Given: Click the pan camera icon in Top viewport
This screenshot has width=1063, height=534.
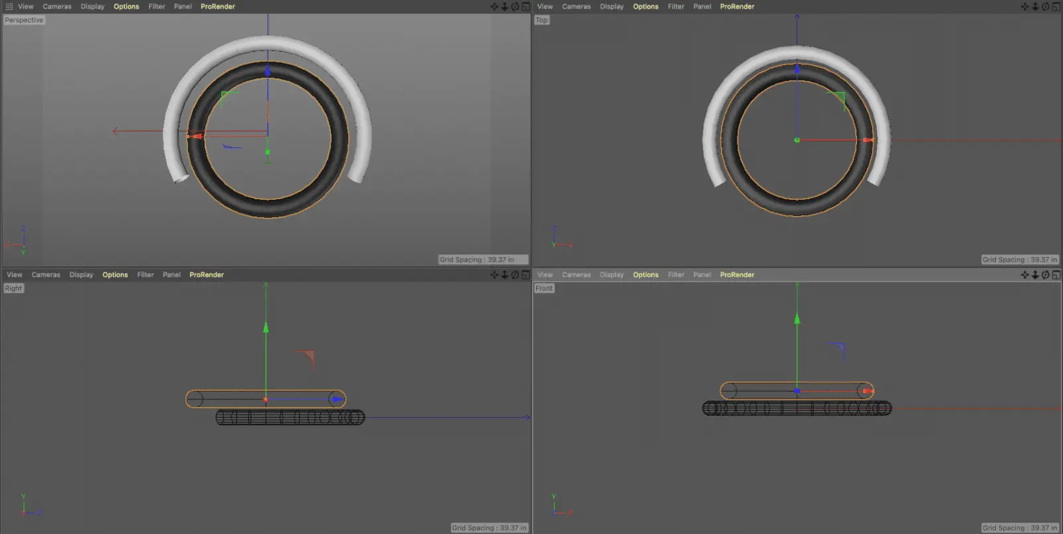Looking at the screenshot, I should (x=1024, y=7).
